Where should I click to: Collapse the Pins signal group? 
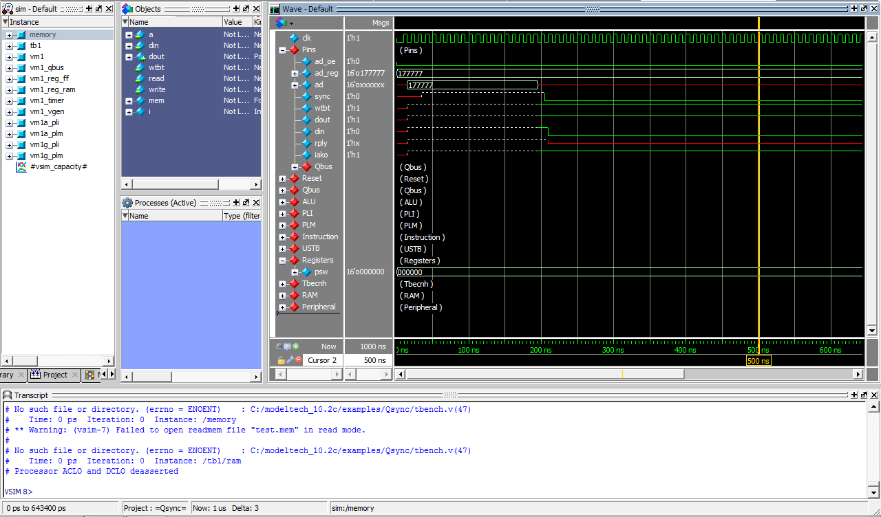pyautogui.click(x=282, y=50)
